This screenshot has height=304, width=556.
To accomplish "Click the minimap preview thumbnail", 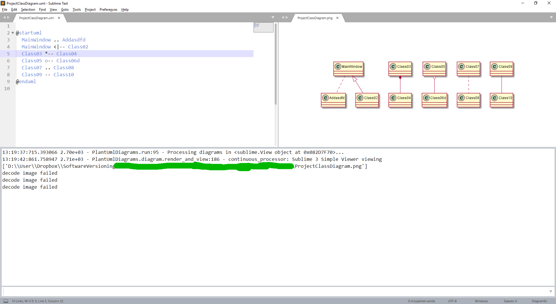I will point(263,27).
